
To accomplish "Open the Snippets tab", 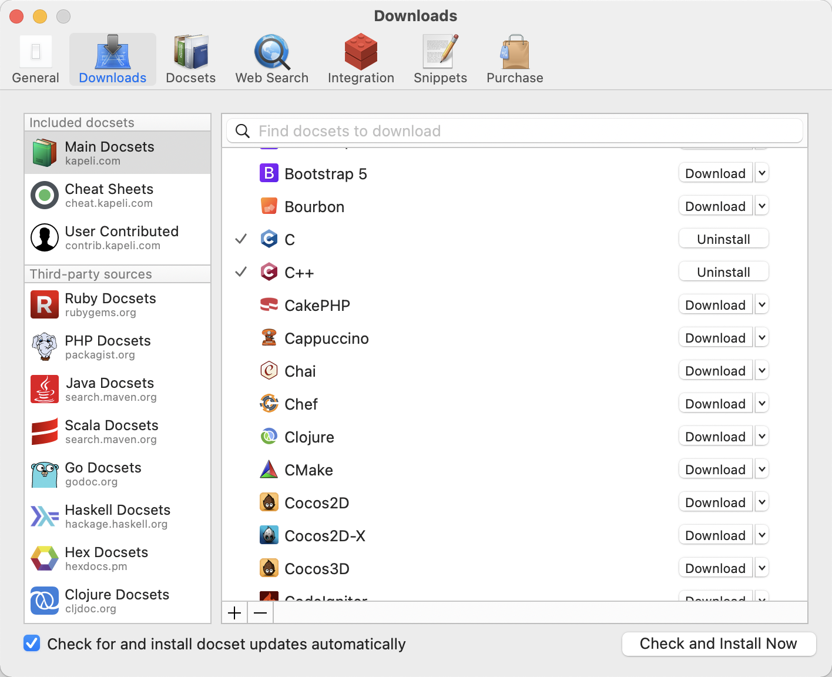I will pyautogui.click(x=440, y=59).
